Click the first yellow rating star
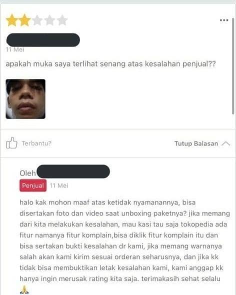This screenshot has height=295, width=236. (x=12, y=20)
